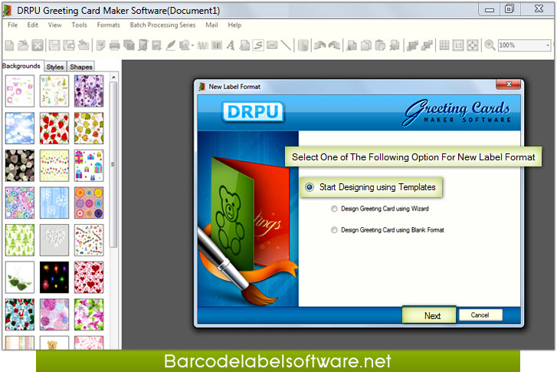Click the grayed Close document X icon
The image size is (557, 372).
[x=38, y=45]
